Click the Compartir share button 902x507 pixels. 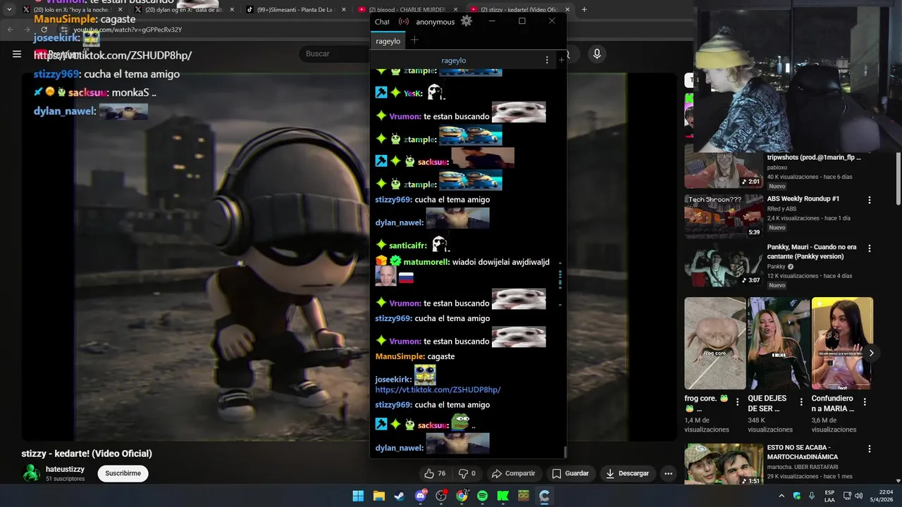tap(513, 473)
